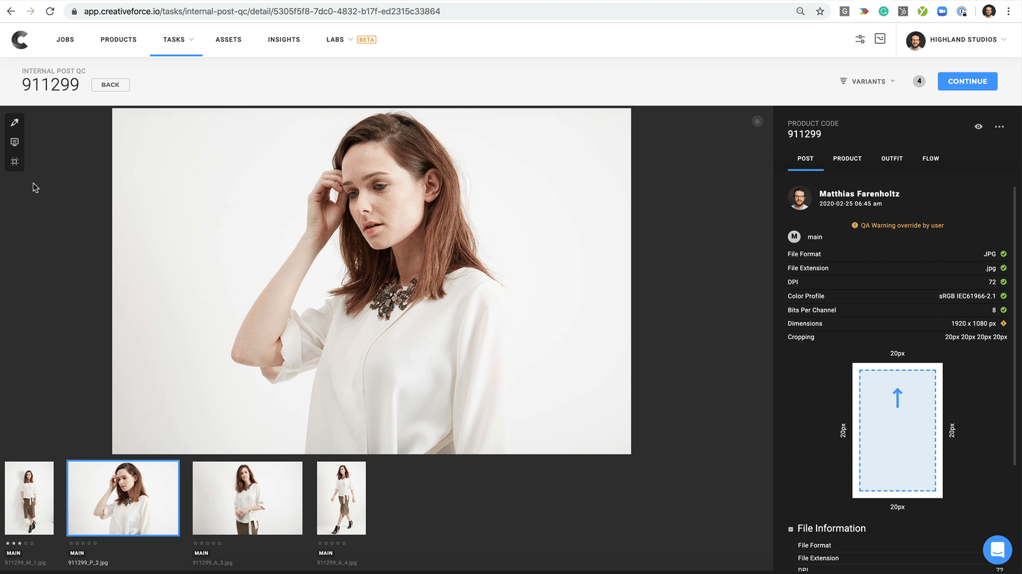Click the right panel vertical scrollbar
Viewport: 1022px width, 574px height.
1015,326
